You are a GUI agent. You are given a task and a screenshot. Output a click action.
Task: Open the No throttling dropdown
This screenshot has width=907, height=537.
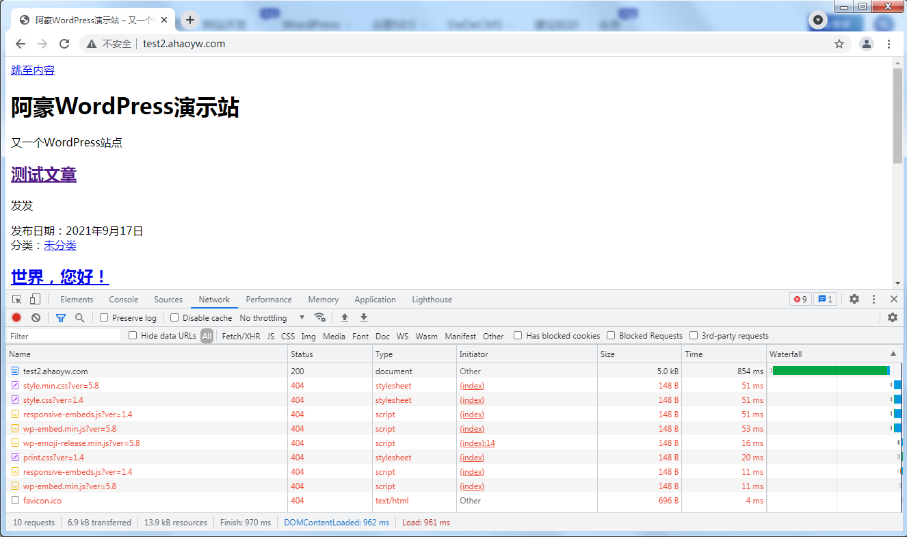[x=272, y=318]
